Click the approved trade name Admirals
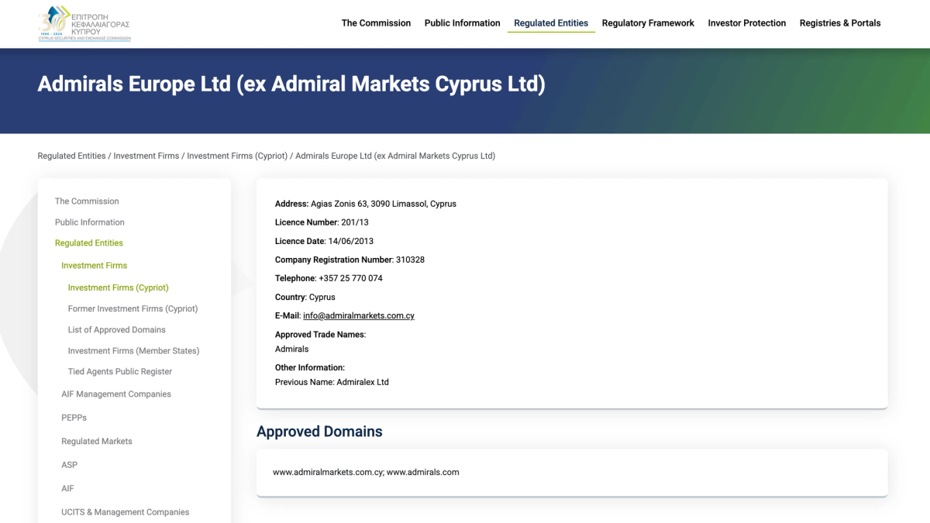 (x=292, y=349)
